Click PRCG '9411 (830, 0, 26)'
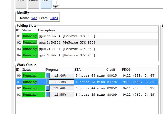163x114 pixels. point(139,82)
